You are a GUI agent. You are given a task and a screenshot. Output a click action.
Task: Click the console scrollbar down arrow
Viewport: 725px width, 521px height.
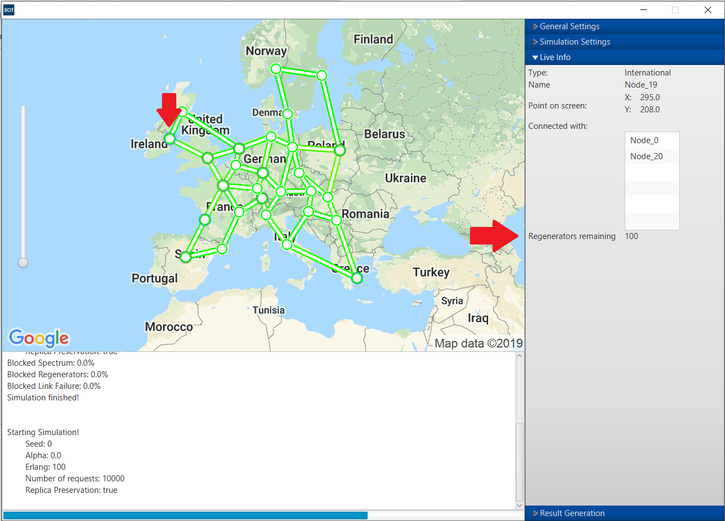point(520,505)
